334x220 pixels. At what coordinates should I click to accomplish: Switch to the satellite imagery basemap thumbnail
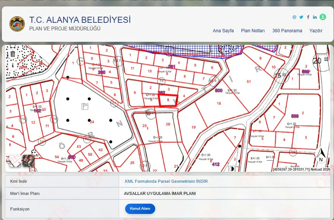29,161
